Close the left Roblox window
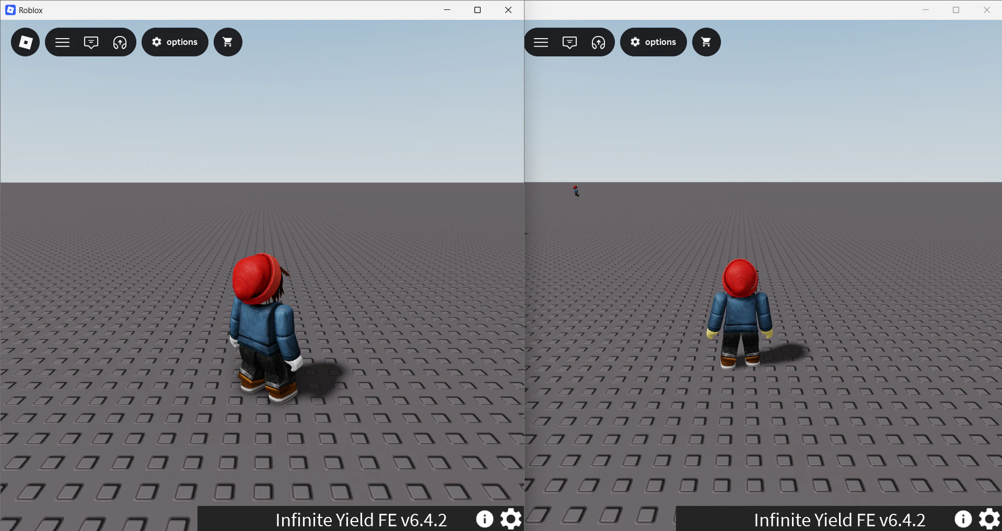Screen dimensions: 1002x531 [x=508, y=10]
